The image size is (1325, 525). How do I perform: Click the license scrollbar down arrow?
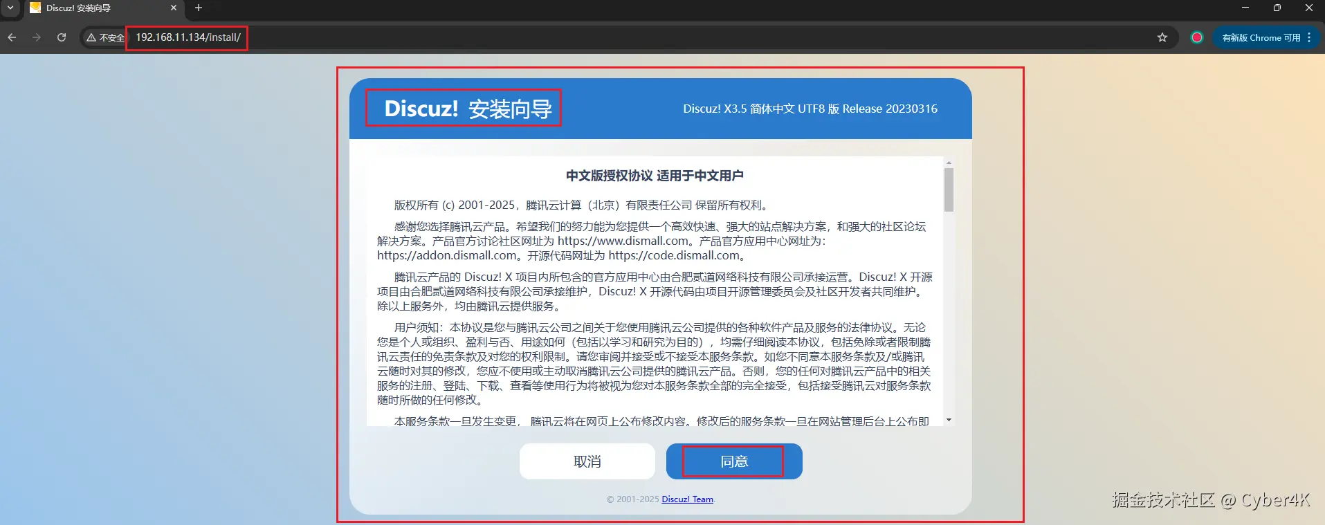[949, 420]
